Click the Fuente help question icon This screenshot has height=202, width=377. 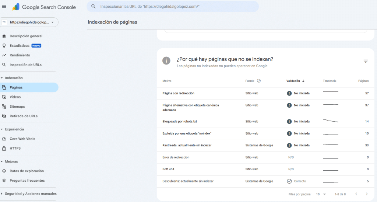coord(259,81)
